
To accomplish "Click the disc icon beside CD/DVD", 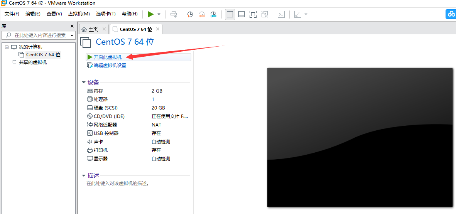I will click(90, 116).
